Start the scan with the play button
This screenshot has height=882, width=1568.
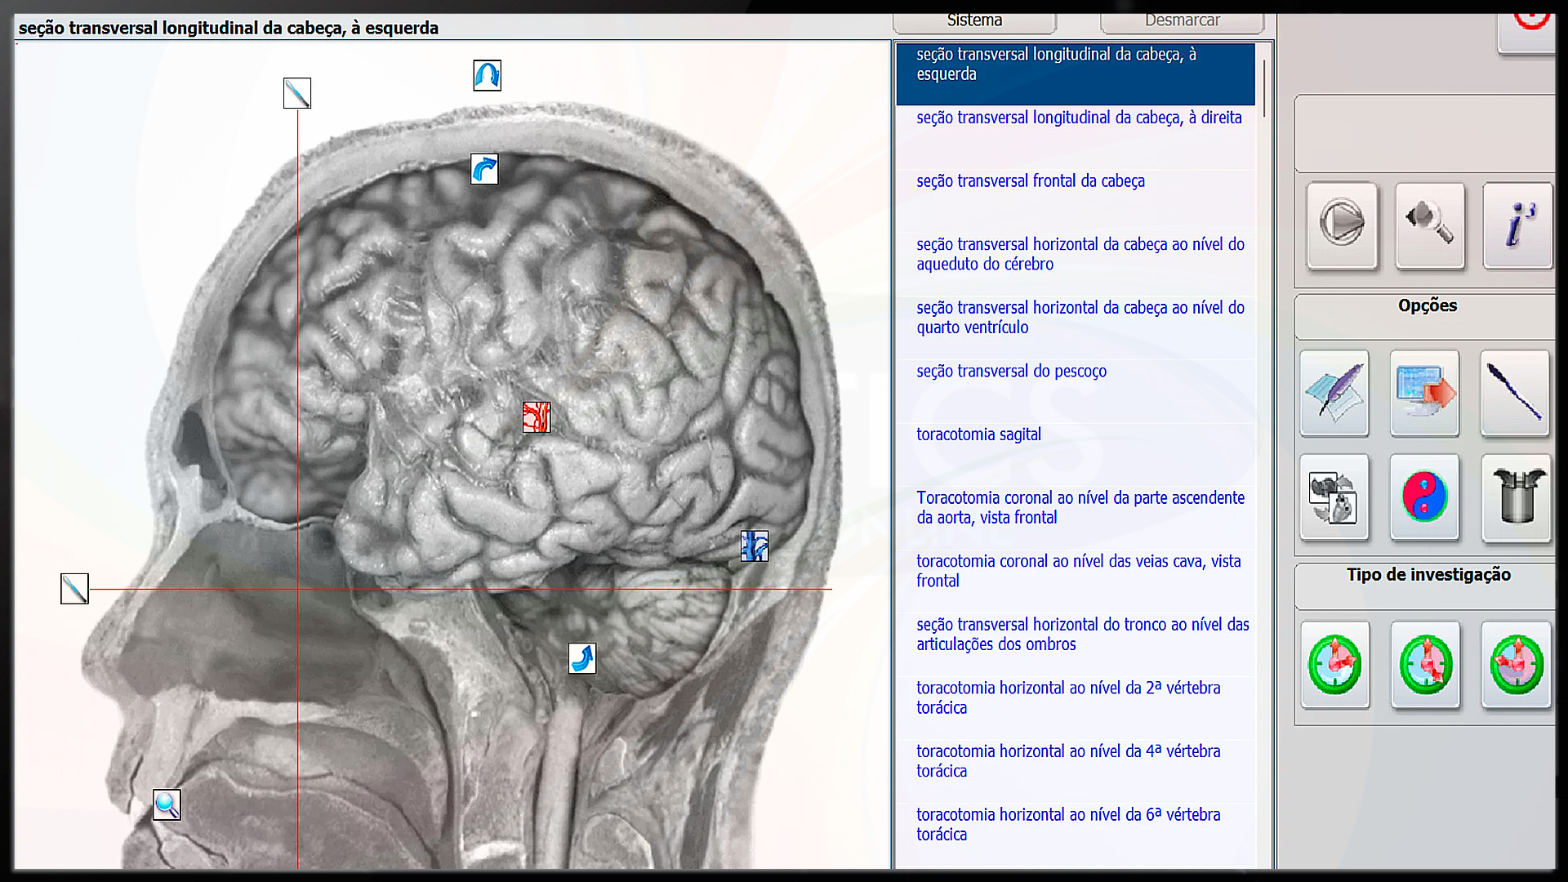point(1342,225)
